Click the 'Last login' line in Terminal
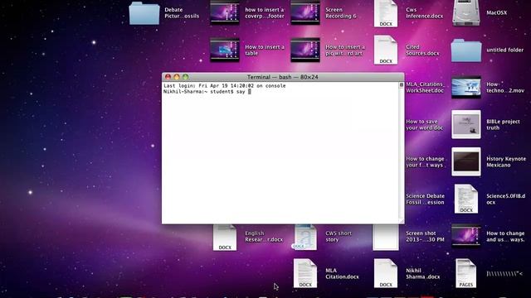This screenshot has height=298, width=531. [x=225, y=86]
